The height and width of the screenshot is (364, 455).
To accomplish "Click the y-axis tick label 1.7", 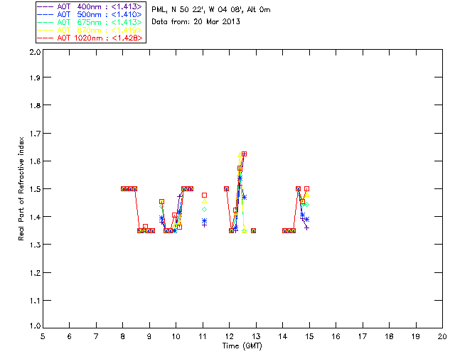I will [35, 134].
